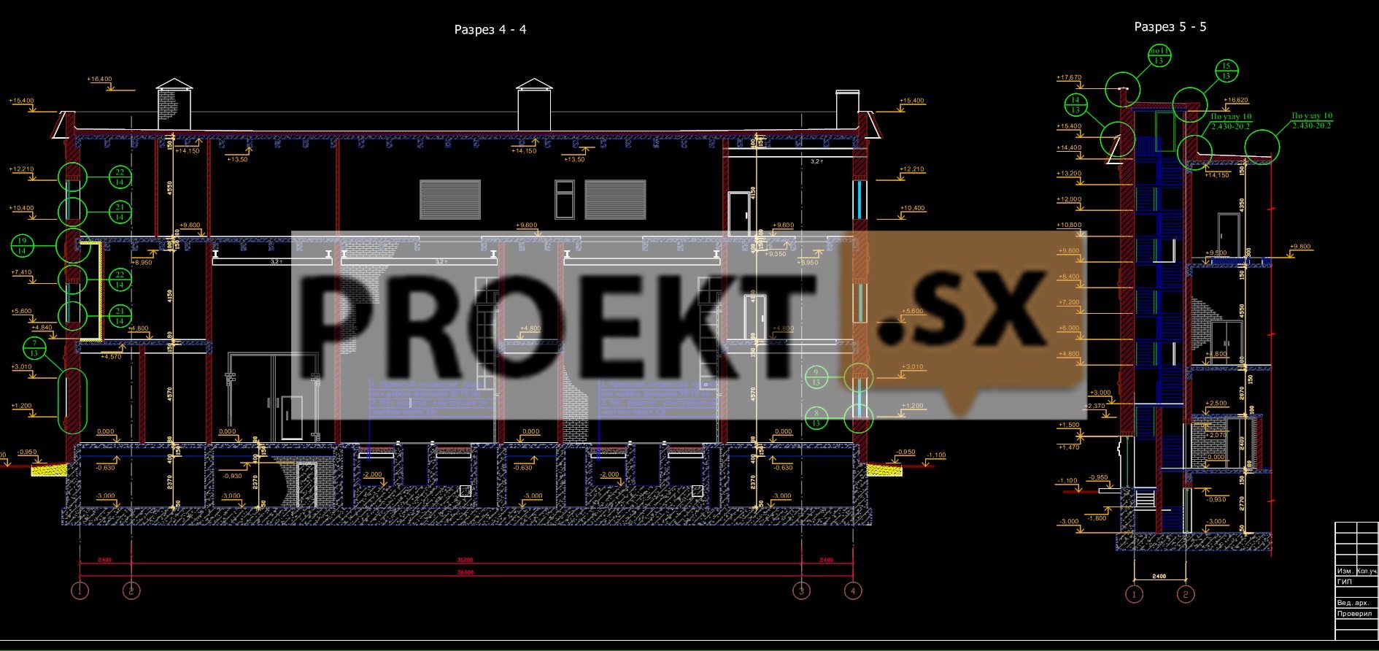Select the 9/13 node callout bubble
The width and height of the screenshot is (1379, 651).
click(816, 377)
